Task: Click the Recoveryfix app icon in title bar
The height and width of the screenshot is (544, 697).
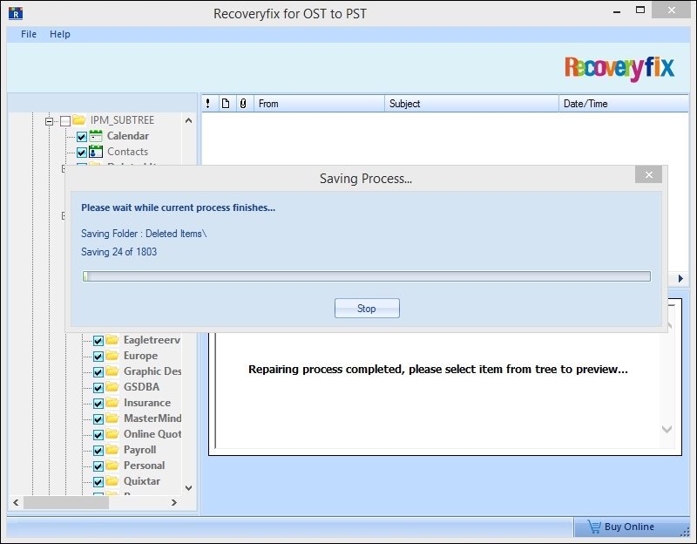Action: click(x=16, y=13)
